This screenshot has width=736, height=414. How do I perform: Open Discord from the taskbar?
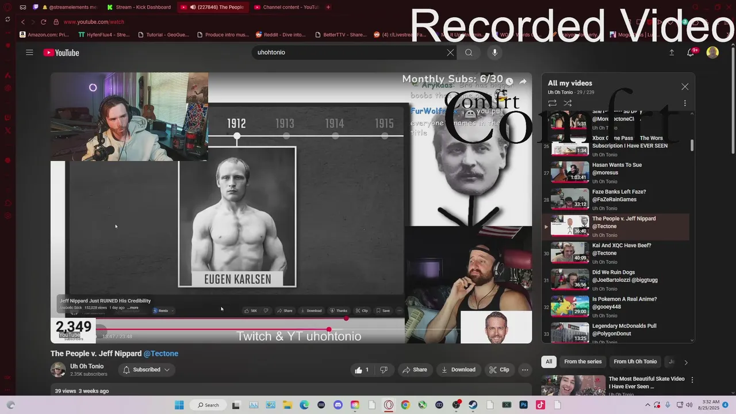tap(338, 405)
